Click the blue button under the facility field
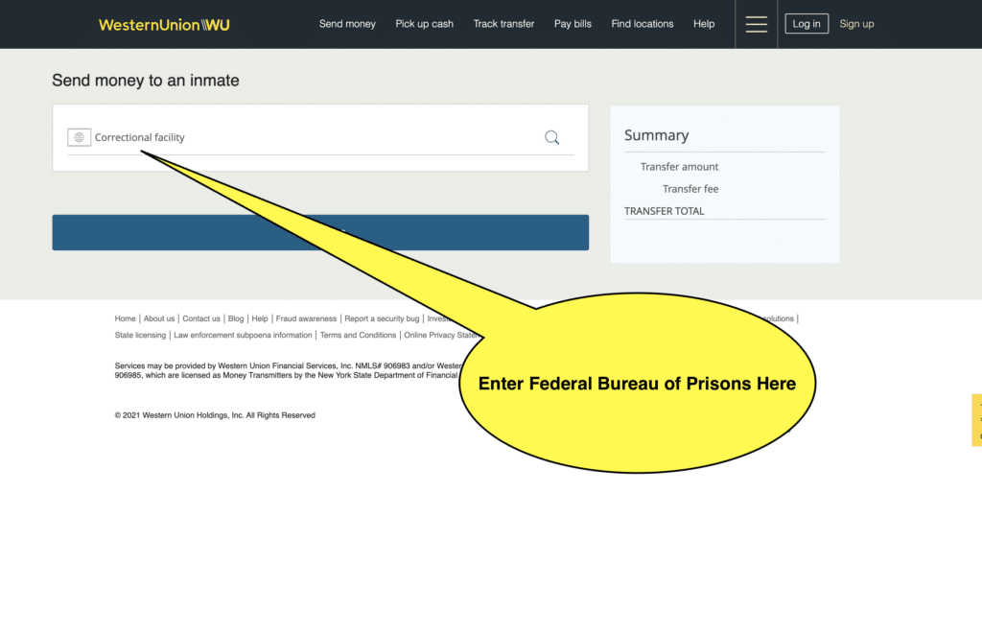The height and width of the screenshot is (634, 982). tap(320, 232)
